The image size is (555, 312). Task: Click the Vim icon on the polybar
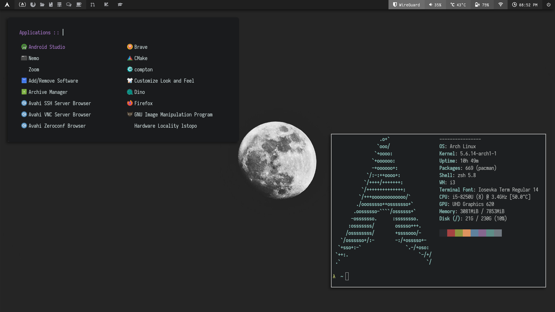tap(106, 5)
